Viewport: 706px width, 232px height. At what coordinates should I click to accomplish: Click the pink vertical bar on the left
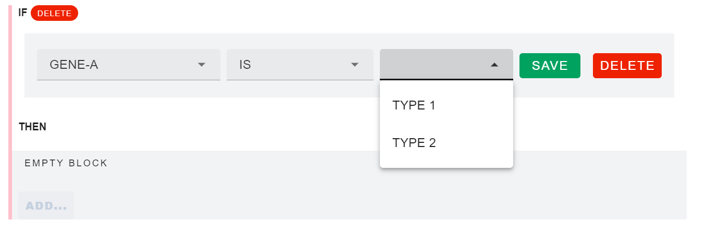point(10,115)
